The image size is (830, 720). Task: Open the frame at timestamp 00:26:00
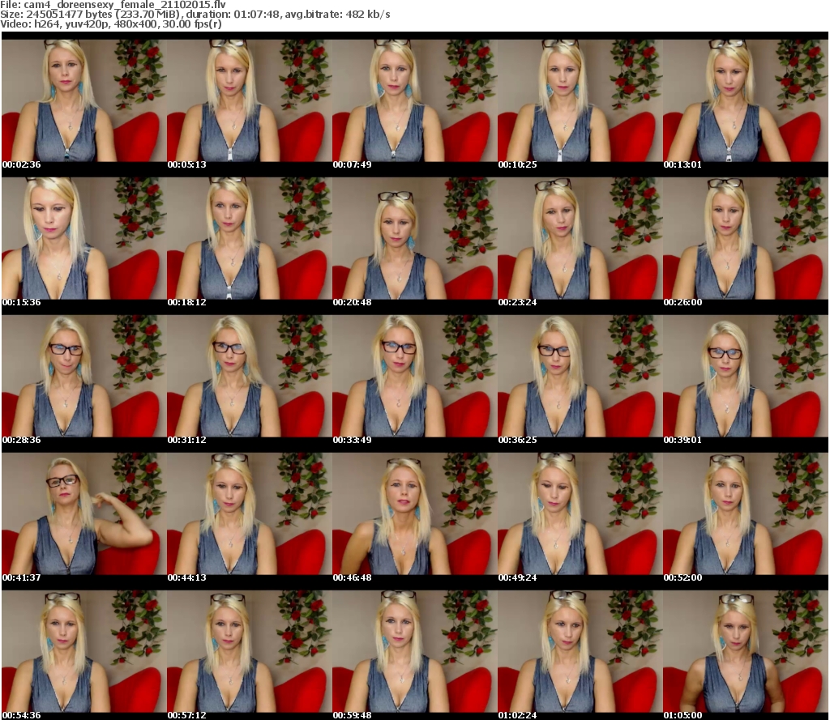pyautogui.click(x=746, y=239)
